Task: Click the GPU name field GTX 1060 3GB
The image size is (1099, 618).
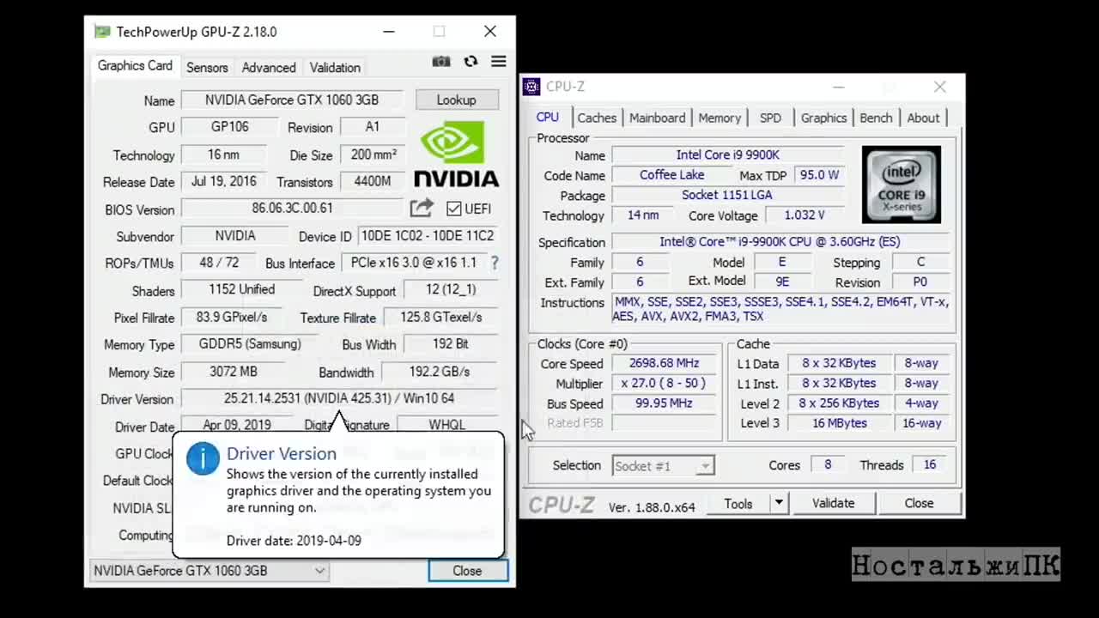Action: 292,100
